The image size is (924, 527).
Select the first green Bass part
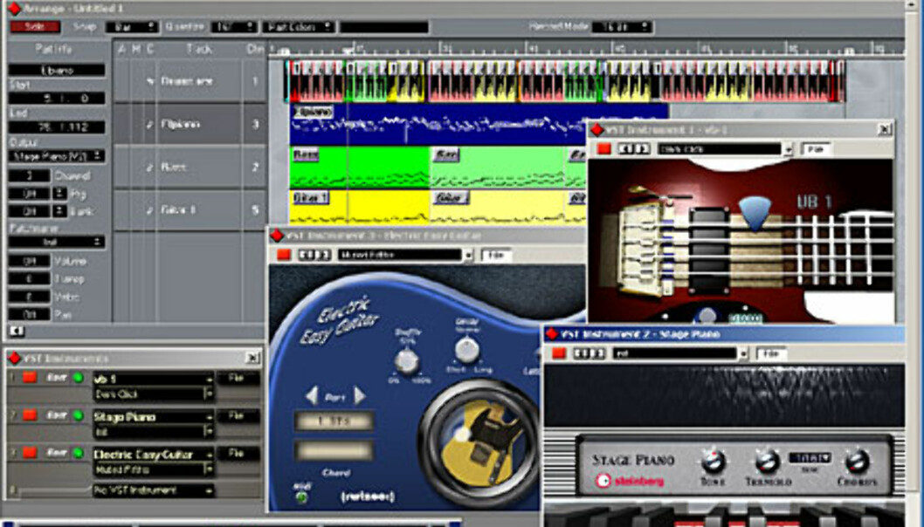[360, 168]
